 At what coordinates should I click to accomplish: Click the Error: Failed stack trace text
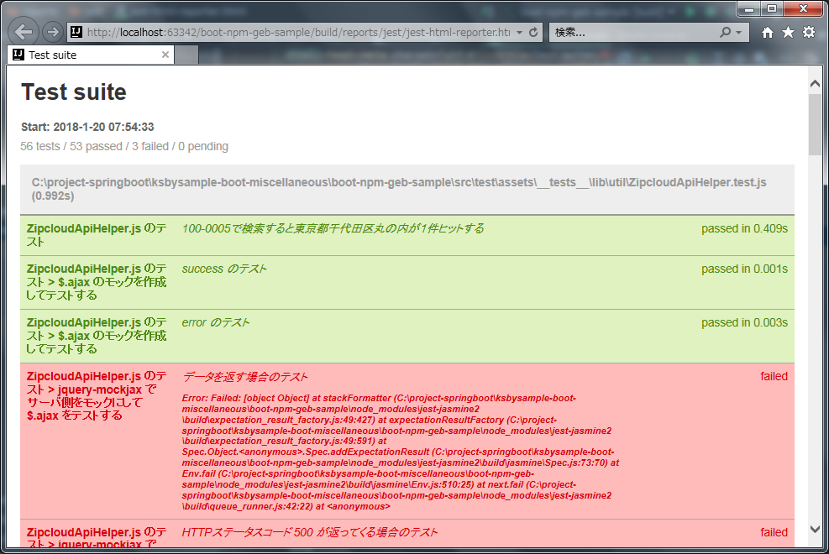pyautogui.click(x=401, y=452)
